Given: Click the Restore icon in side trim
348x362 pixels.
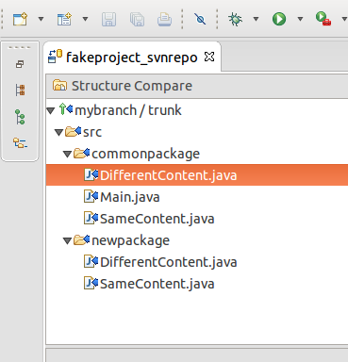Looking at the screenshot, I should 20,64.
